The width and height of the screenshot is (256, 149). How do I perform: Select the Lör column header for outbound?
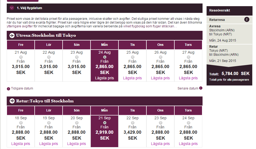coord(49,45)
